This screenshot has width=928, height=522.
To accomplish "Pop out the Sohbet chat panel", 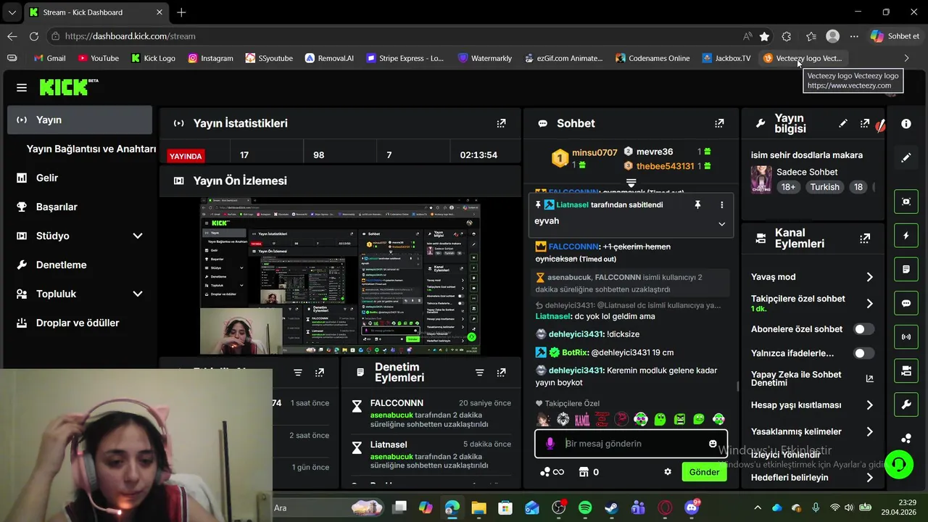I will pos(719,123).
